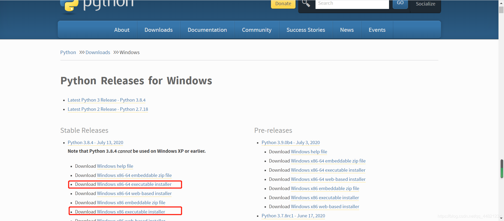Open Latest Python 2 Release - Python 2.7.18
Screen dimensions: 504x221
coord(108,109)
